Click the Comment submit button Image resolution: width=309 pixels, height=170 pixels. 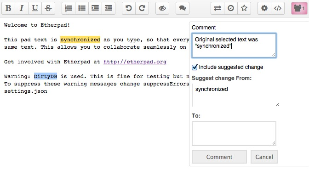(219, 157)
